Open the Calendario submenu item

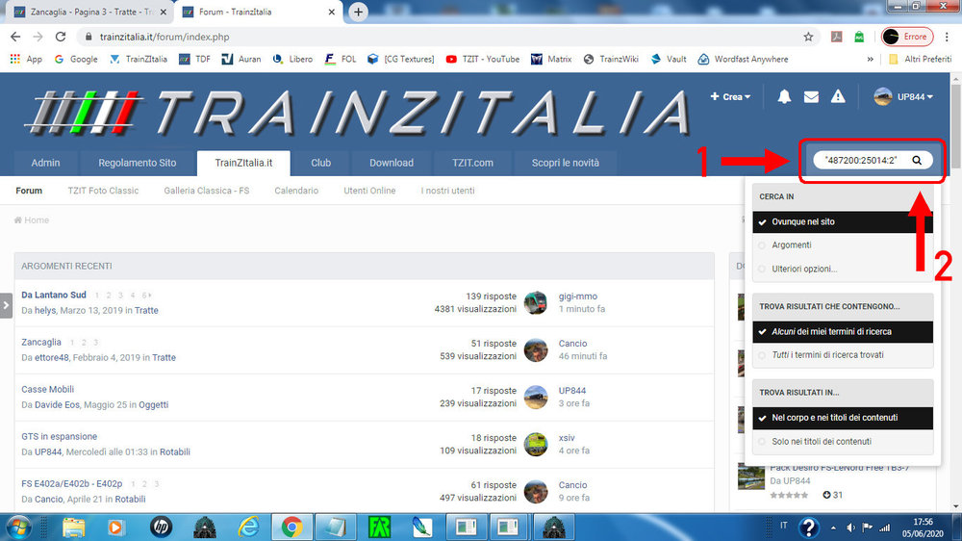tap(296, 191)
